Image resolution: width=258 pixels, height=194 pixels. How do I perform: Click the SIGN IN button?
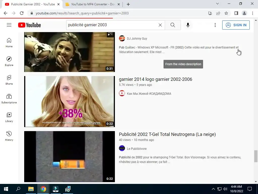[x=236, y=25]
